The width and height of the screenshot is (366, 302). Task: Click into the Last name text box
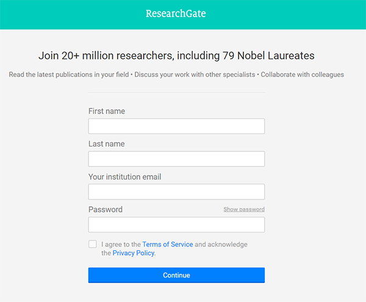click(x=176, y=159)
